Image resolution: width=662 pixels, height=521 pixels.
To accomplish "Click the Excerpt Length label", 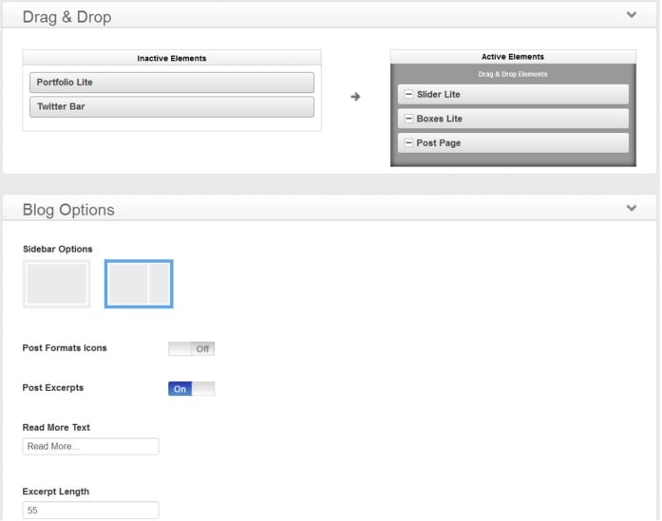I will (56, 492).
